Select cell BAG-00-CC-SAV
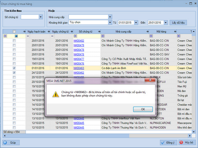198x148 pixels. click(x=163, y=55)
